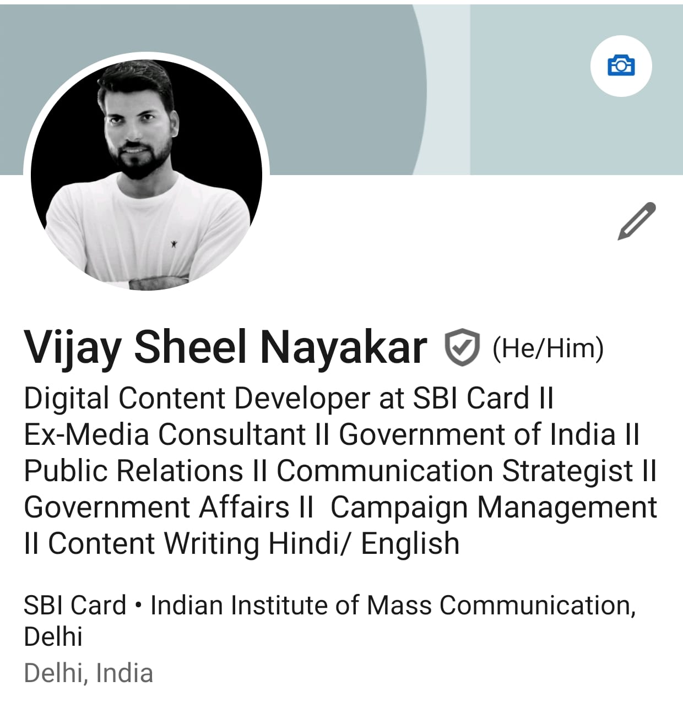Tap Government Affairs in the headline
This screenshot has height=719, width=683.
click(x=156, y=507)
